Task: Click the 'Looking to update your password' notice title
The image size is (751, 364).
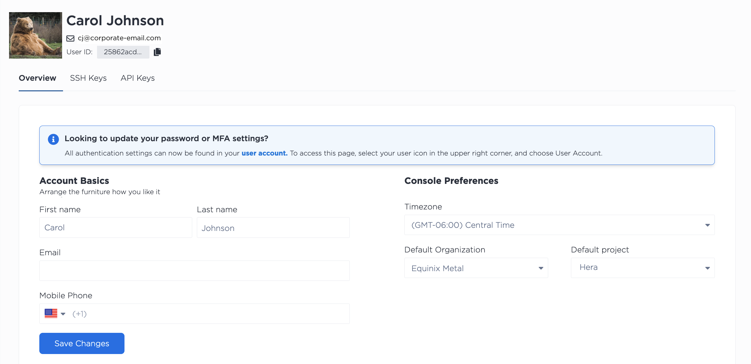Action: pyautogui.click(x=166, y=138)
